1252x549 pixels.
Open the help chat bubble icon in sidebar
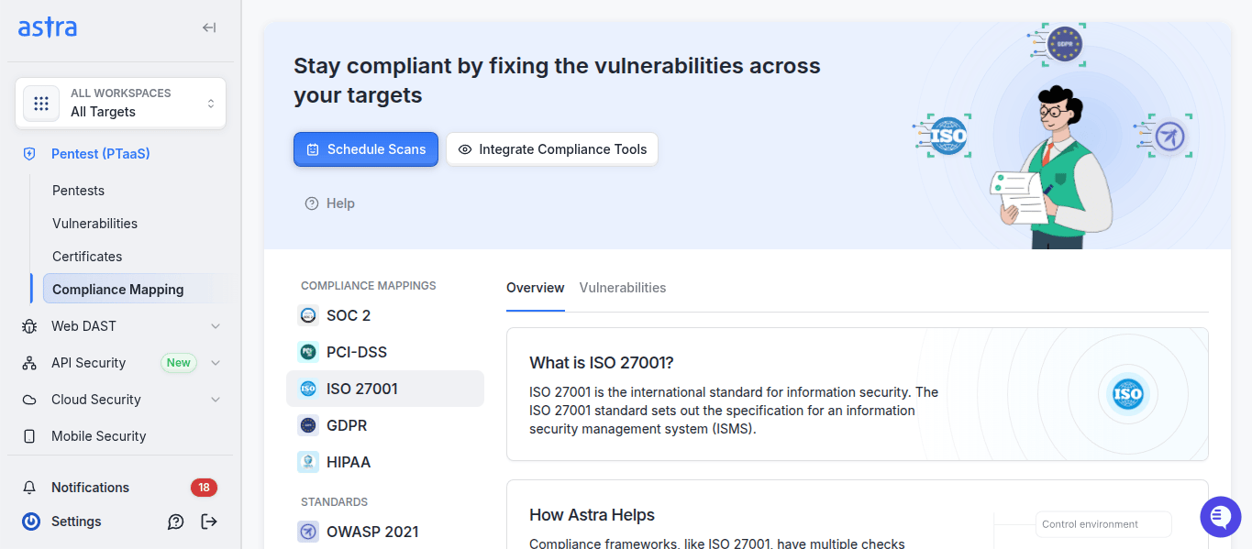pos(176,522)
